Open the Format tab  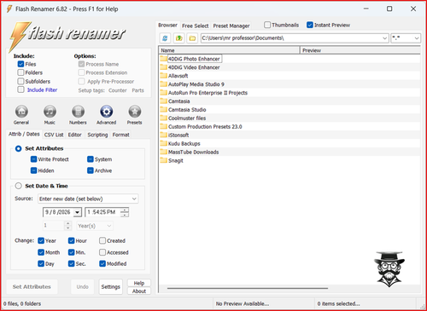click(x=121, y=135)
